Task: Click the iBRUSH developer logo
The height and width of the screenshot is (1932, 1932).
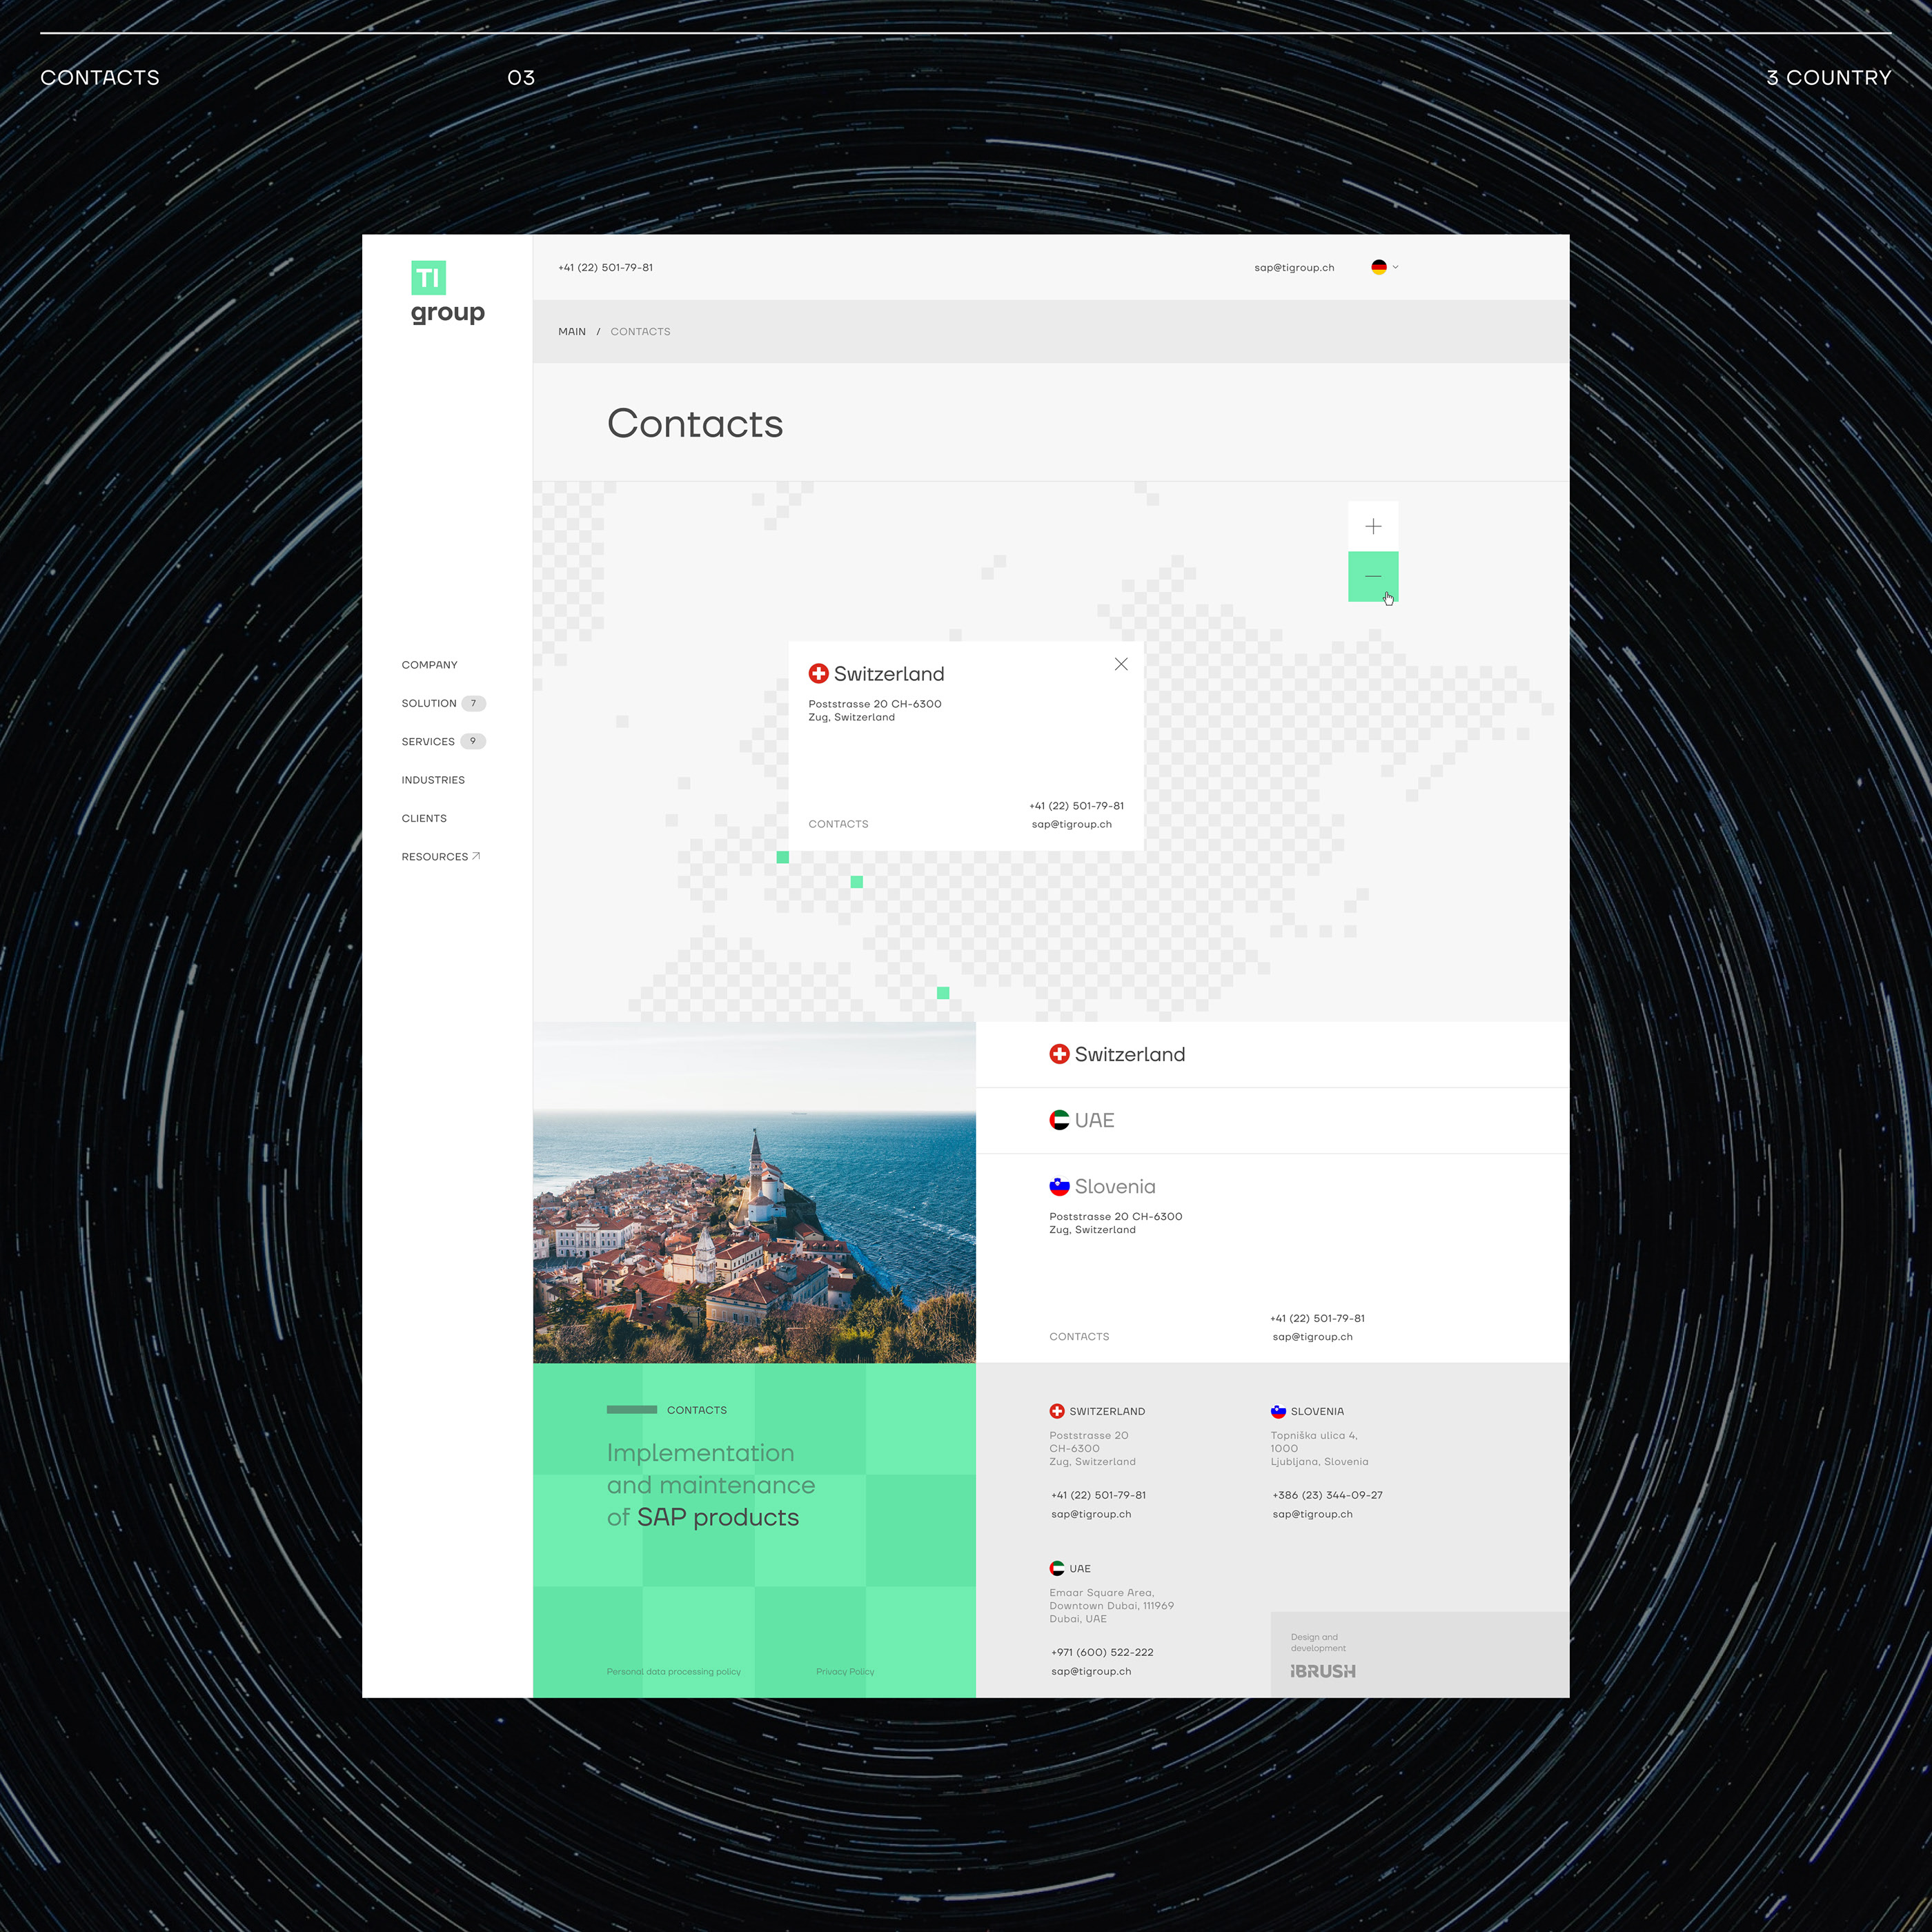Action: (x=1322, y=1671)
